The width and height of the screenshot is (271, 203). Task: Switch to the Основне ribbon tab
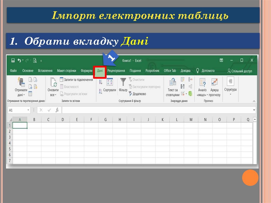28,71
